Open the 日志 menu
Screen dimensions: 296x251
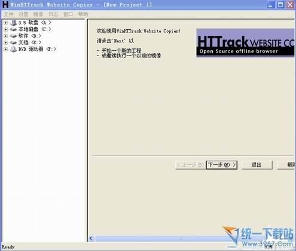click(53, 14)
